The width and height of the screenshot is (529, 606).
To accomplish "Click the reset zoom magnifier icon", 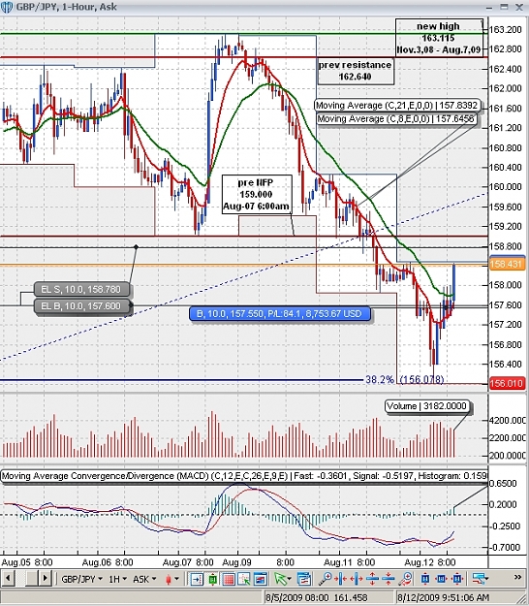I will coord(405,579).
